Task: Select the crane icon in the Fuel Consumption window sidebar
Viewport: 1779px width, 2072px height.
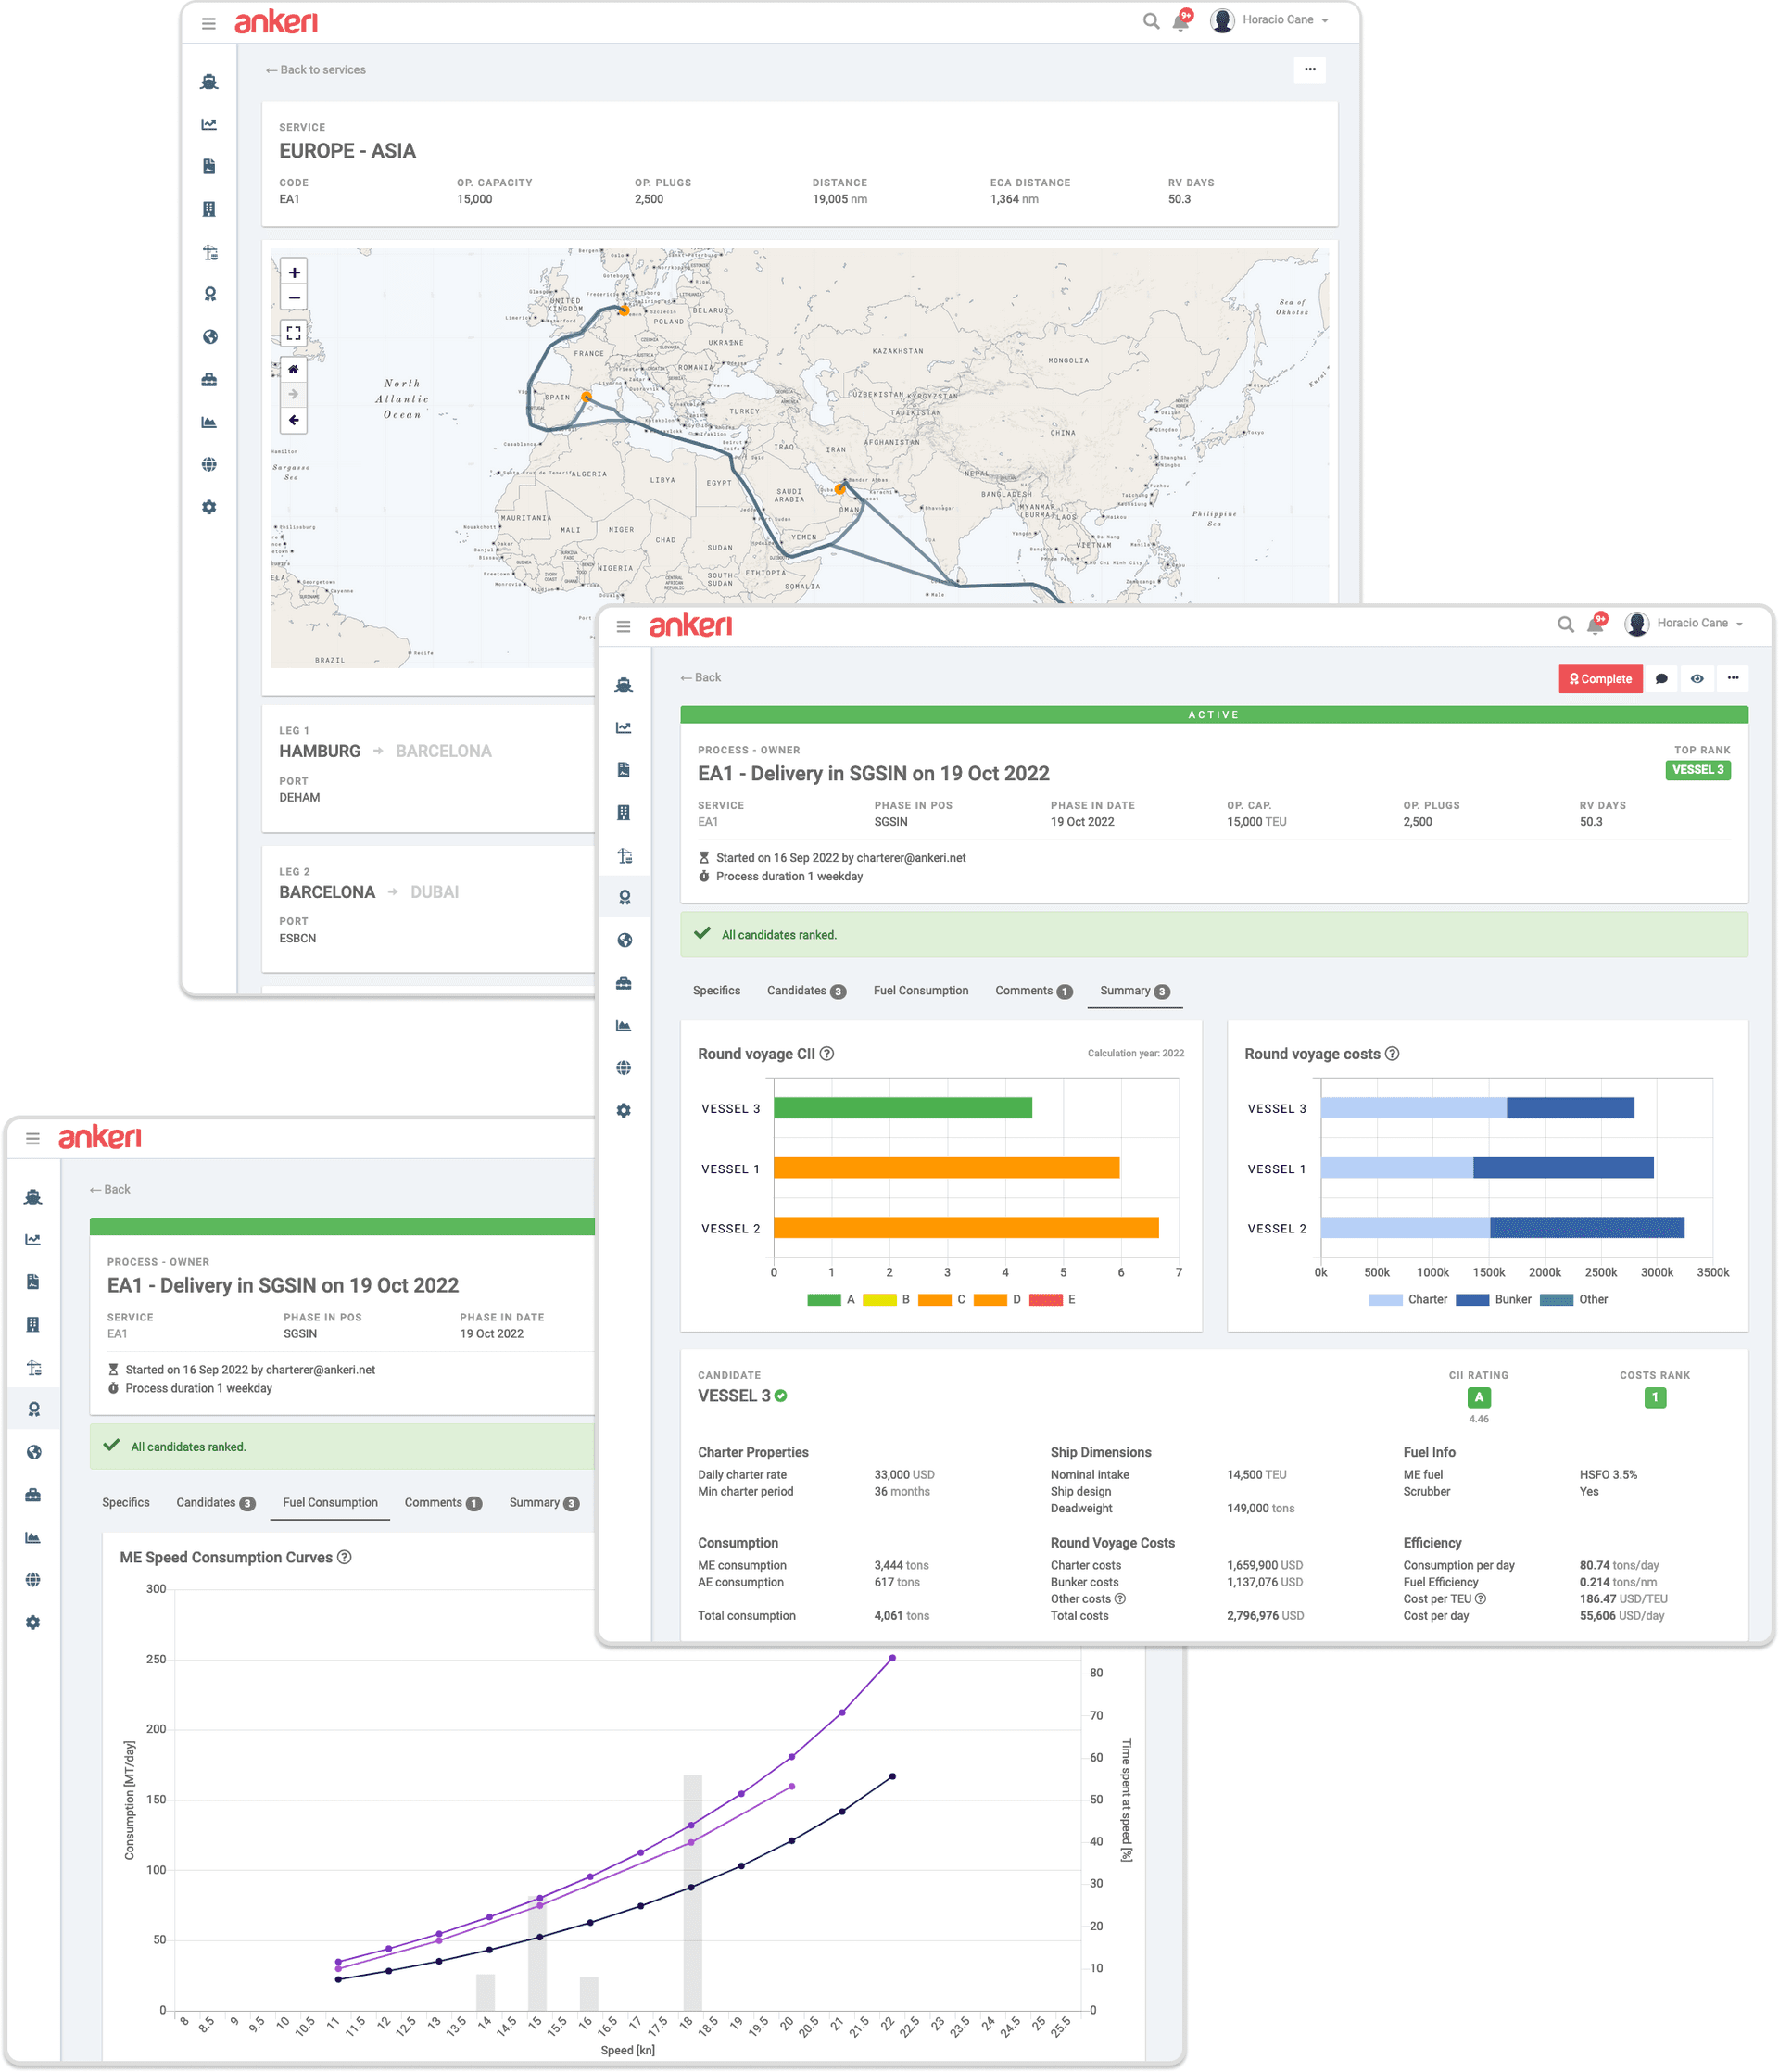Action: pyautogui.click(x=33, y=1368)
